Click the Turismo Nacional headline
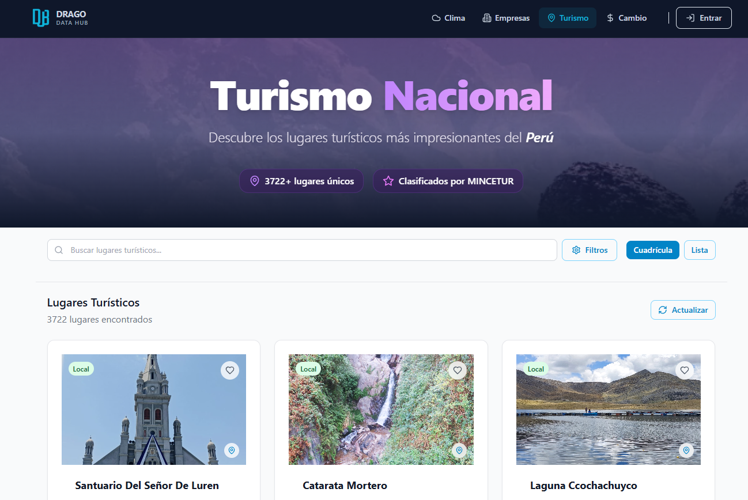The width and height of the screenshot is (748, 500). pos(381,95)
